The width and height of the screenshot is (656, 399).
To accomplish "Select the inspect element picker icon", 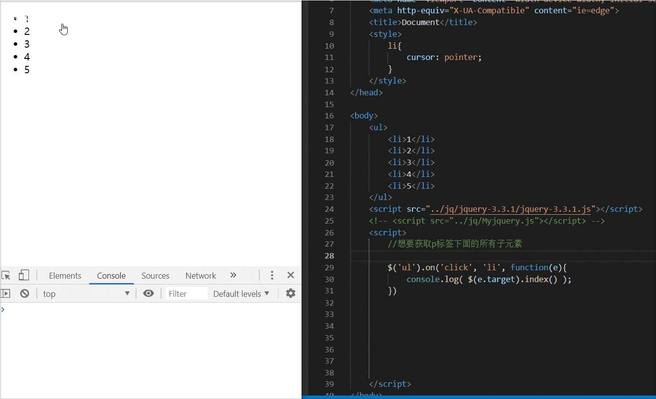I will point(6,276).
